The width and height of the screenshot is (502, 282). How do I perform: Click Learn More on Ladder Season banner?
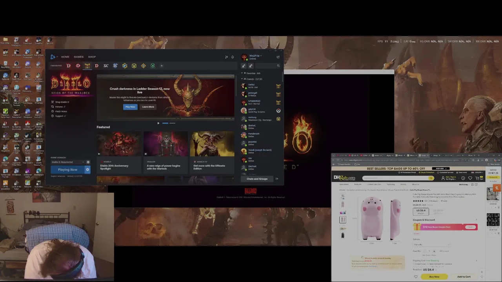pyautogui.click(x=148, y=107)
